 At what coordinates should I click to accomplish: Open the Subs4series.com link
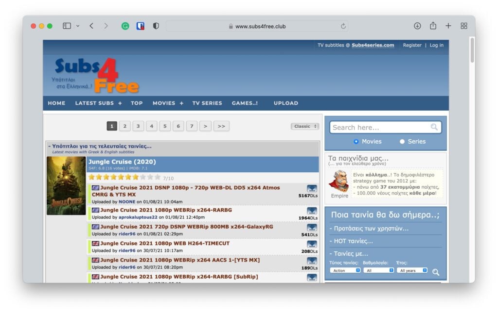click(373, 45)
